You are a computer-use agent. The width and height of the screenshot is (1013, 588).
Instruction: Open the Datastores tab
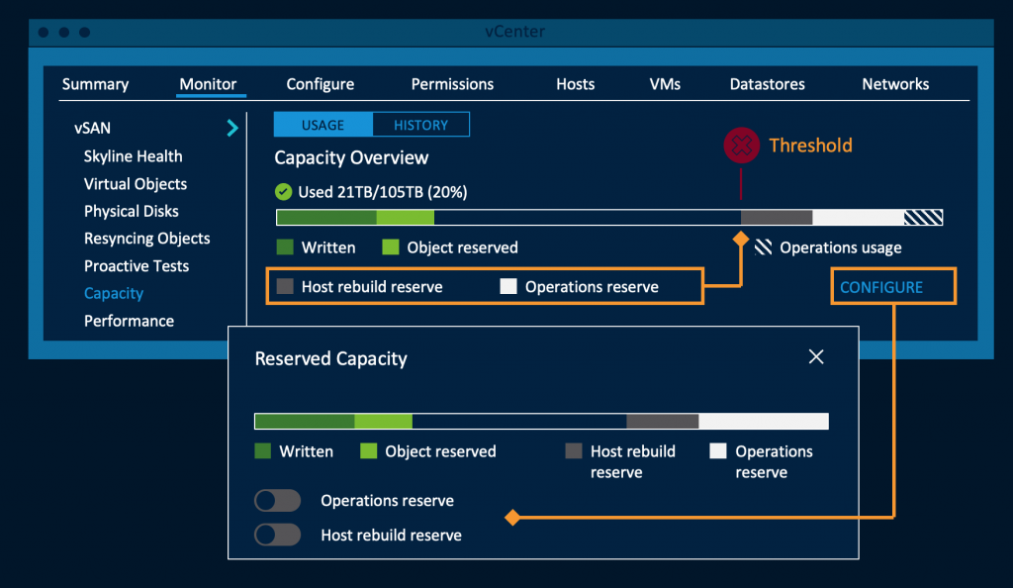pyautogui.click(x=767, y=84)
